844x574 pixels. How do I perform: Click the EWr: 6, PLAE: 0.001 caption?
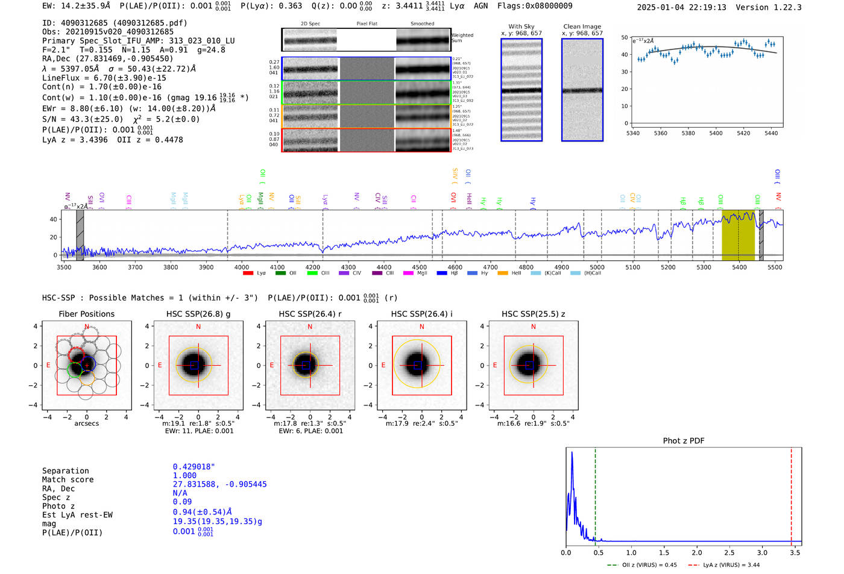(310, 431)
